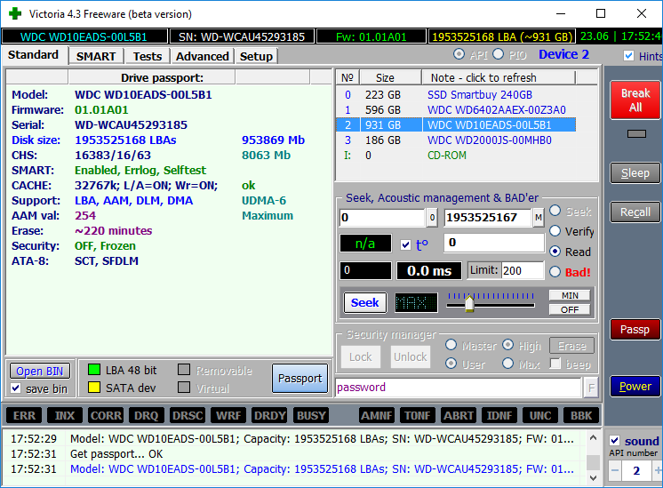Open the Standard tab

click(x=34, y=55)
